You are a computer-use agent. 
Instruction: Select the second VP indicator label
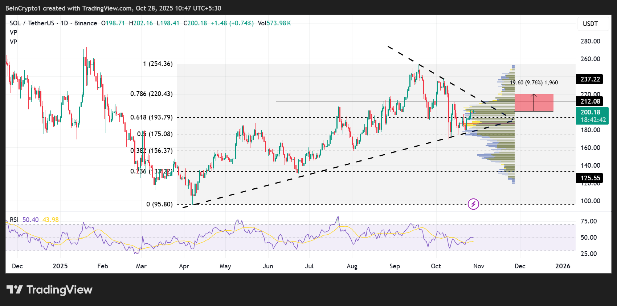[x=13, y=42]
